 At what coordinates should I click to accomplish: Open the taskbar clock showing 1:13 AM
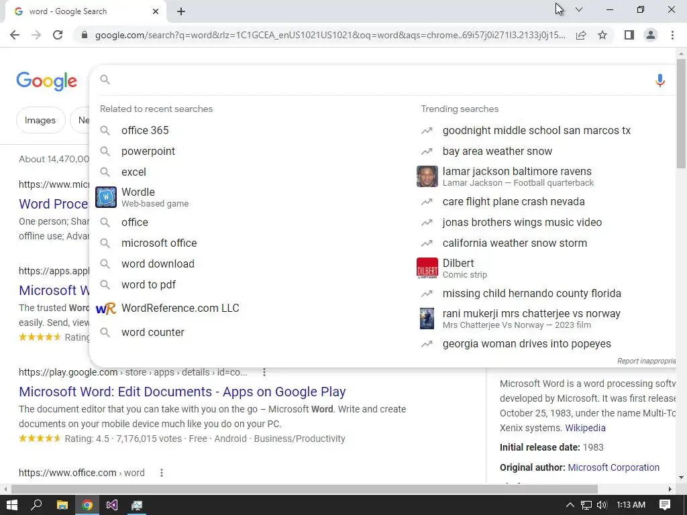[x=631, y=505]
